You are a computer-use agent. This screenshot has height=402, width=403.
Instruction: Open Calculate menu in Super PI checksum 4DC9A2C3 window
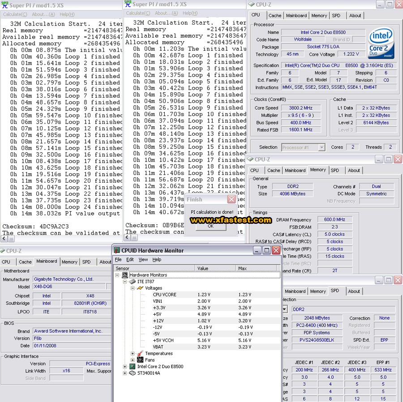click(15, 14)
